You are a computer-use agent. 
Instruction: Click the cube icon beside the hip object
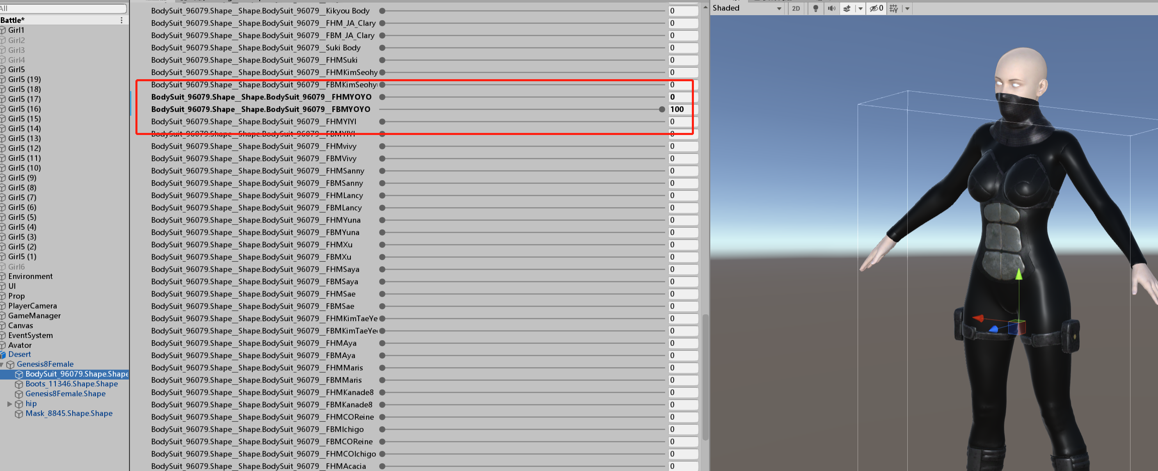pos(19,404)
